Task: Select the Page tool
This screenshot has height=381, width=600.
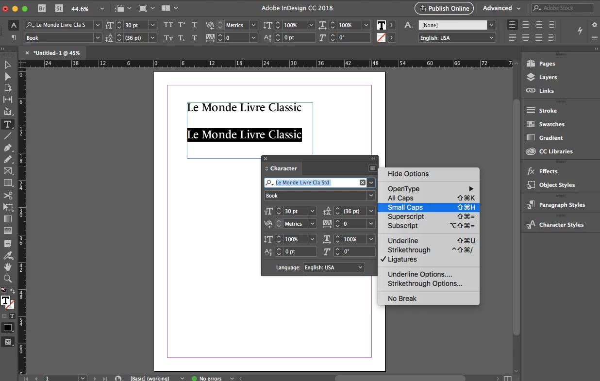Action: pyautogui.click(x=8, y=88)
